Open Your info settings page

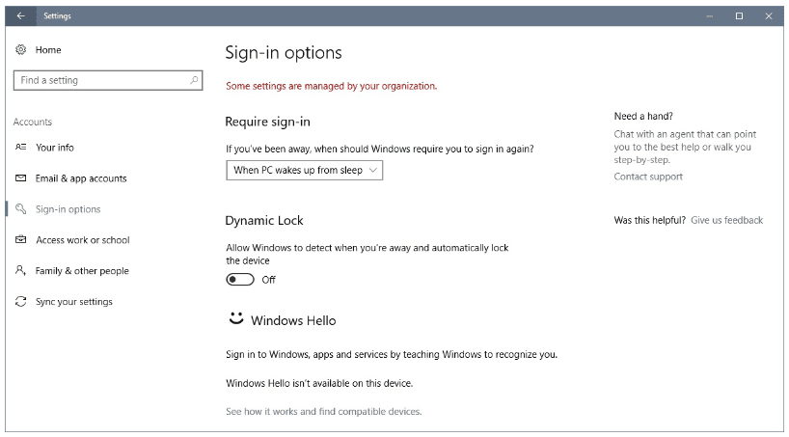pos(55,148)
